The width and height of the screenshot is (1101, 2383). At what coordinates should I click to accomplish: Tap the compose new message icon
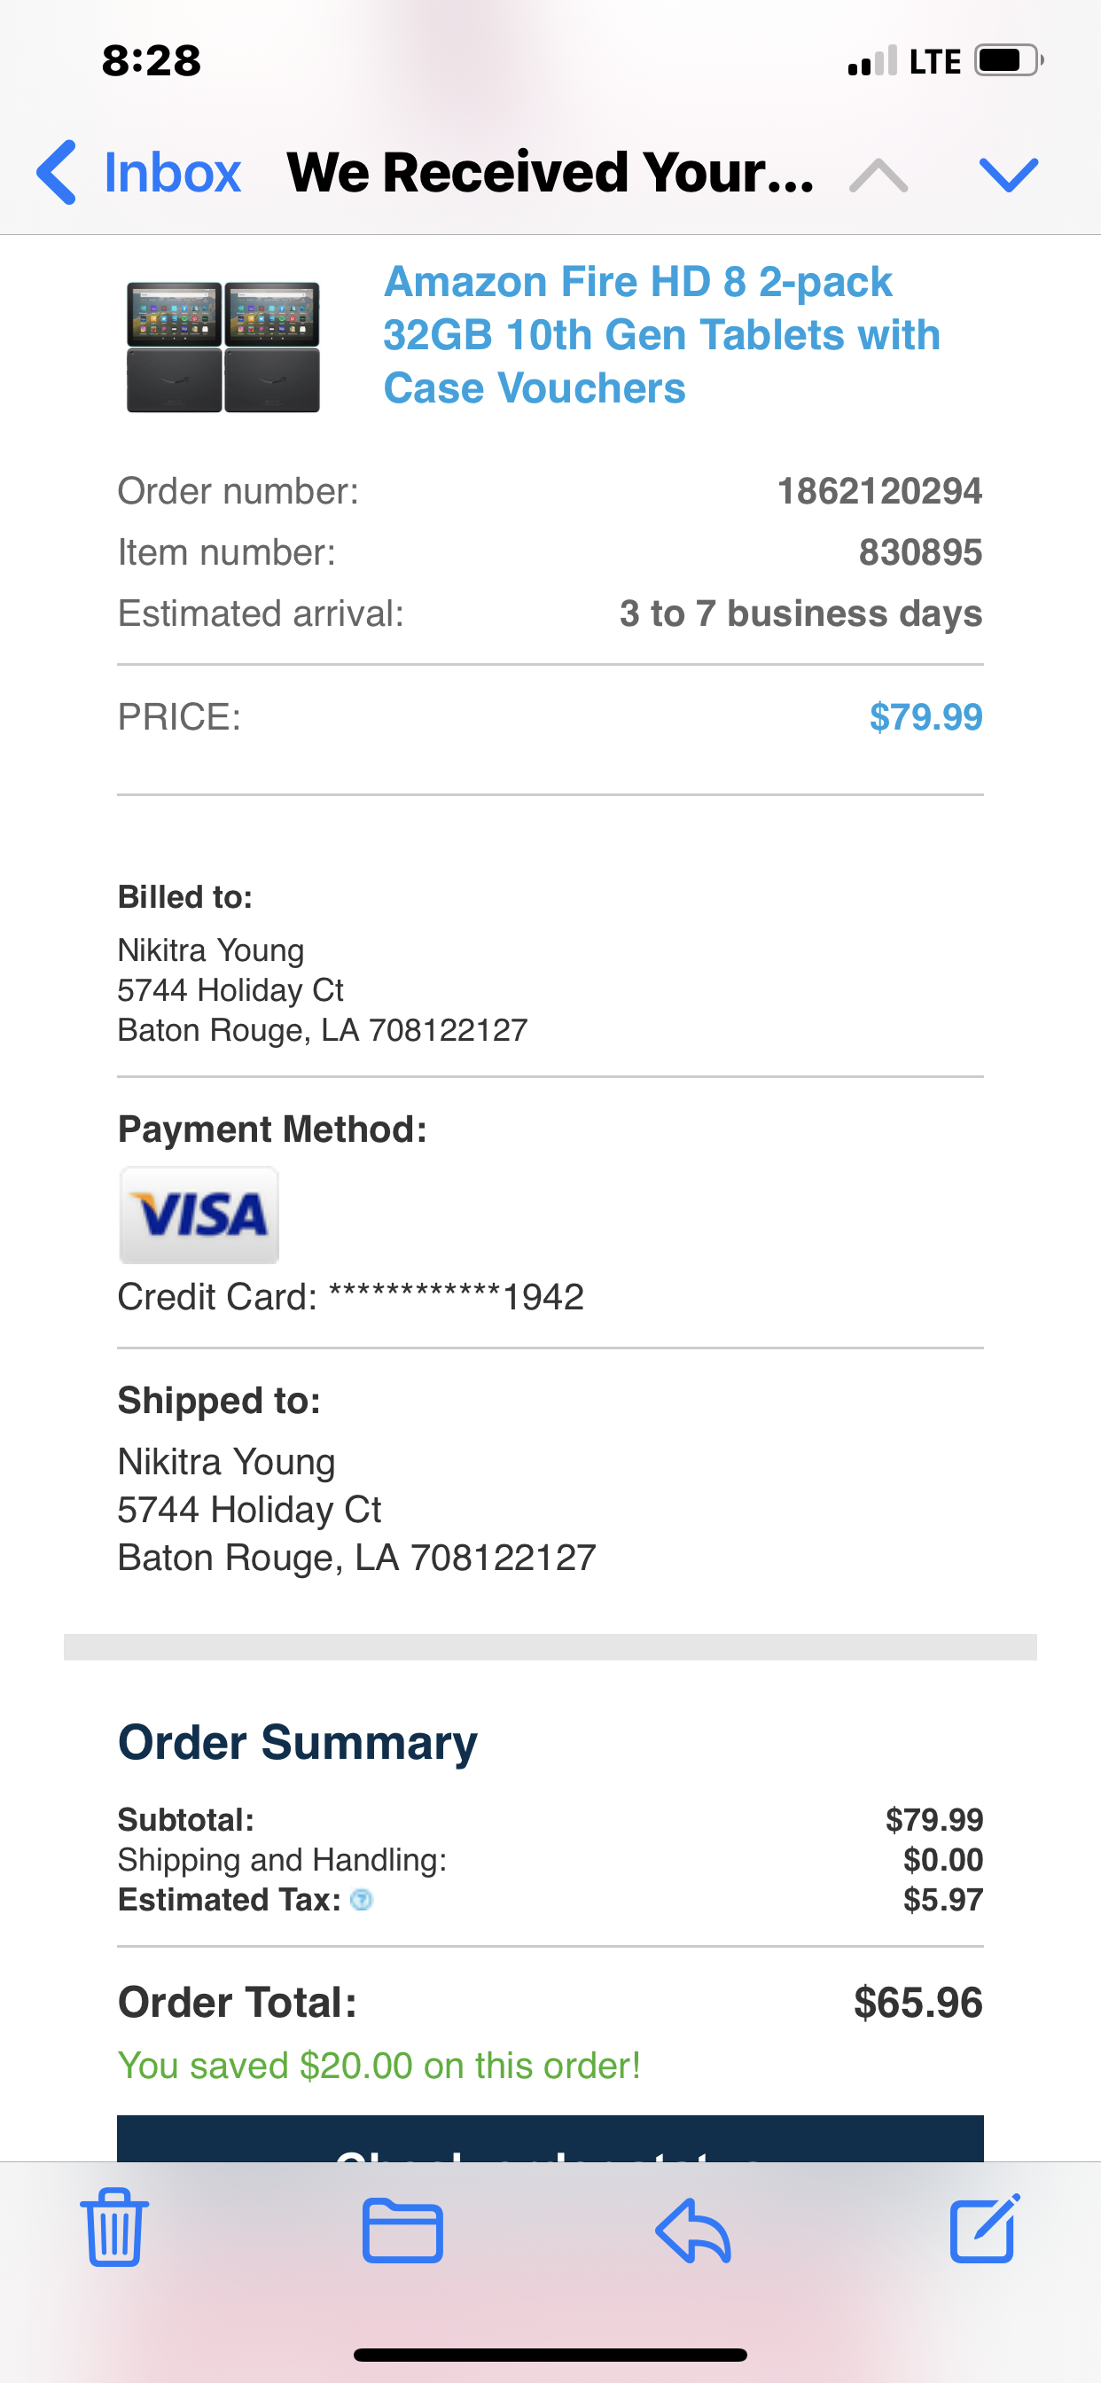click(x=984, y=2229)
